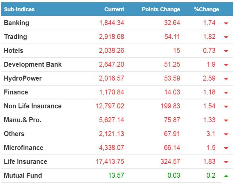This screenshot has width=236, height=184.
Task: Open the Banking sub-index link
Action: [x=16, y=23]
